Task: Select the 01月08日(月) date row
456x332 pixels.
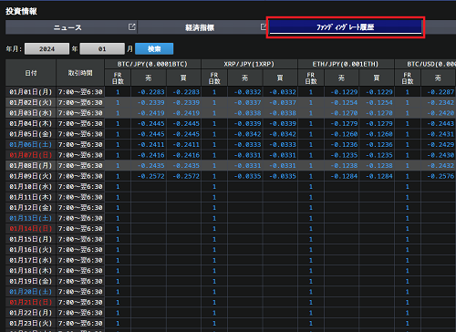Action: (x=31, y=165)
